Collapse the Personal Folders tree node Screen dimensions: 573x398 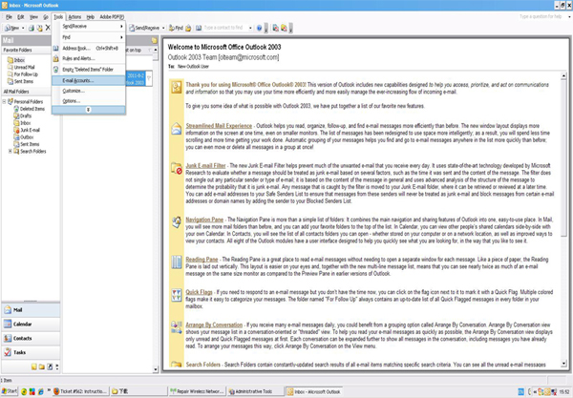click(x=4, y=102)
